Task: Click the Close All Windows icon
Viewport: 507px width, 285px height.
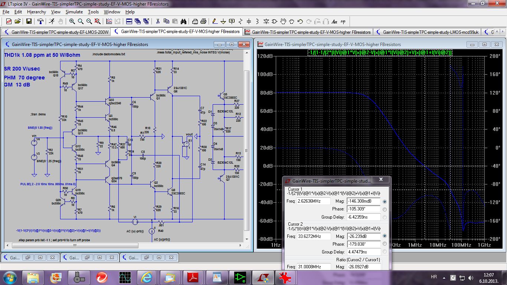Action: [x=146, y=22]
